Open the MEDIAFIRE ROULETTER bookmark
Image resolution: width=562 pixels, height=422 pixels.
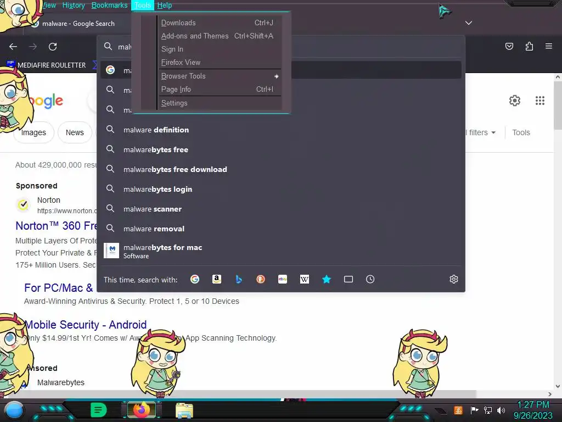(x=47, y=65)
